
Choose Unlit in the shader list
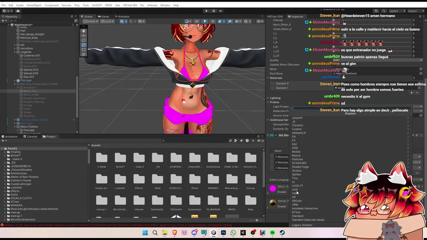350,189
